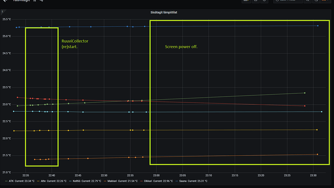Click the first red Olkkari data point
Screen dimensions: 334x188
17,98
